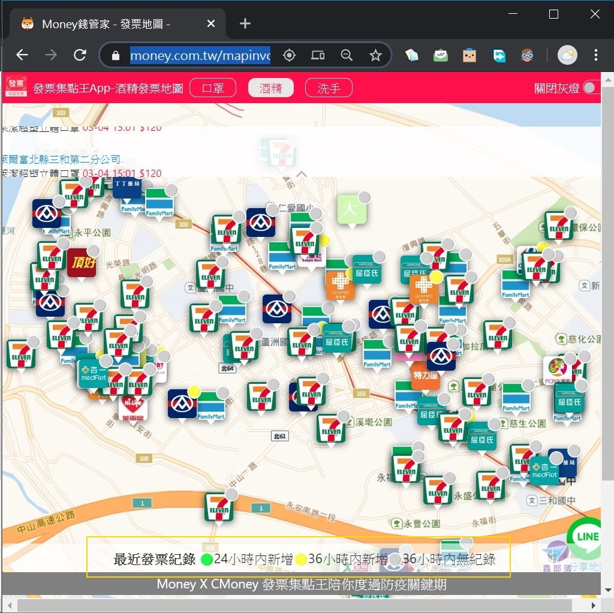Select the 酒精 filter
This screenshot has height=613, width=614.
click(270, 88)
